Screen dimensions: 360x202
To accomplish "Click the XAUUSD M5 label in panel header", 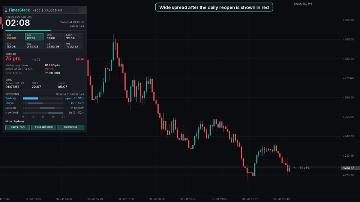I will coord(53,10).
